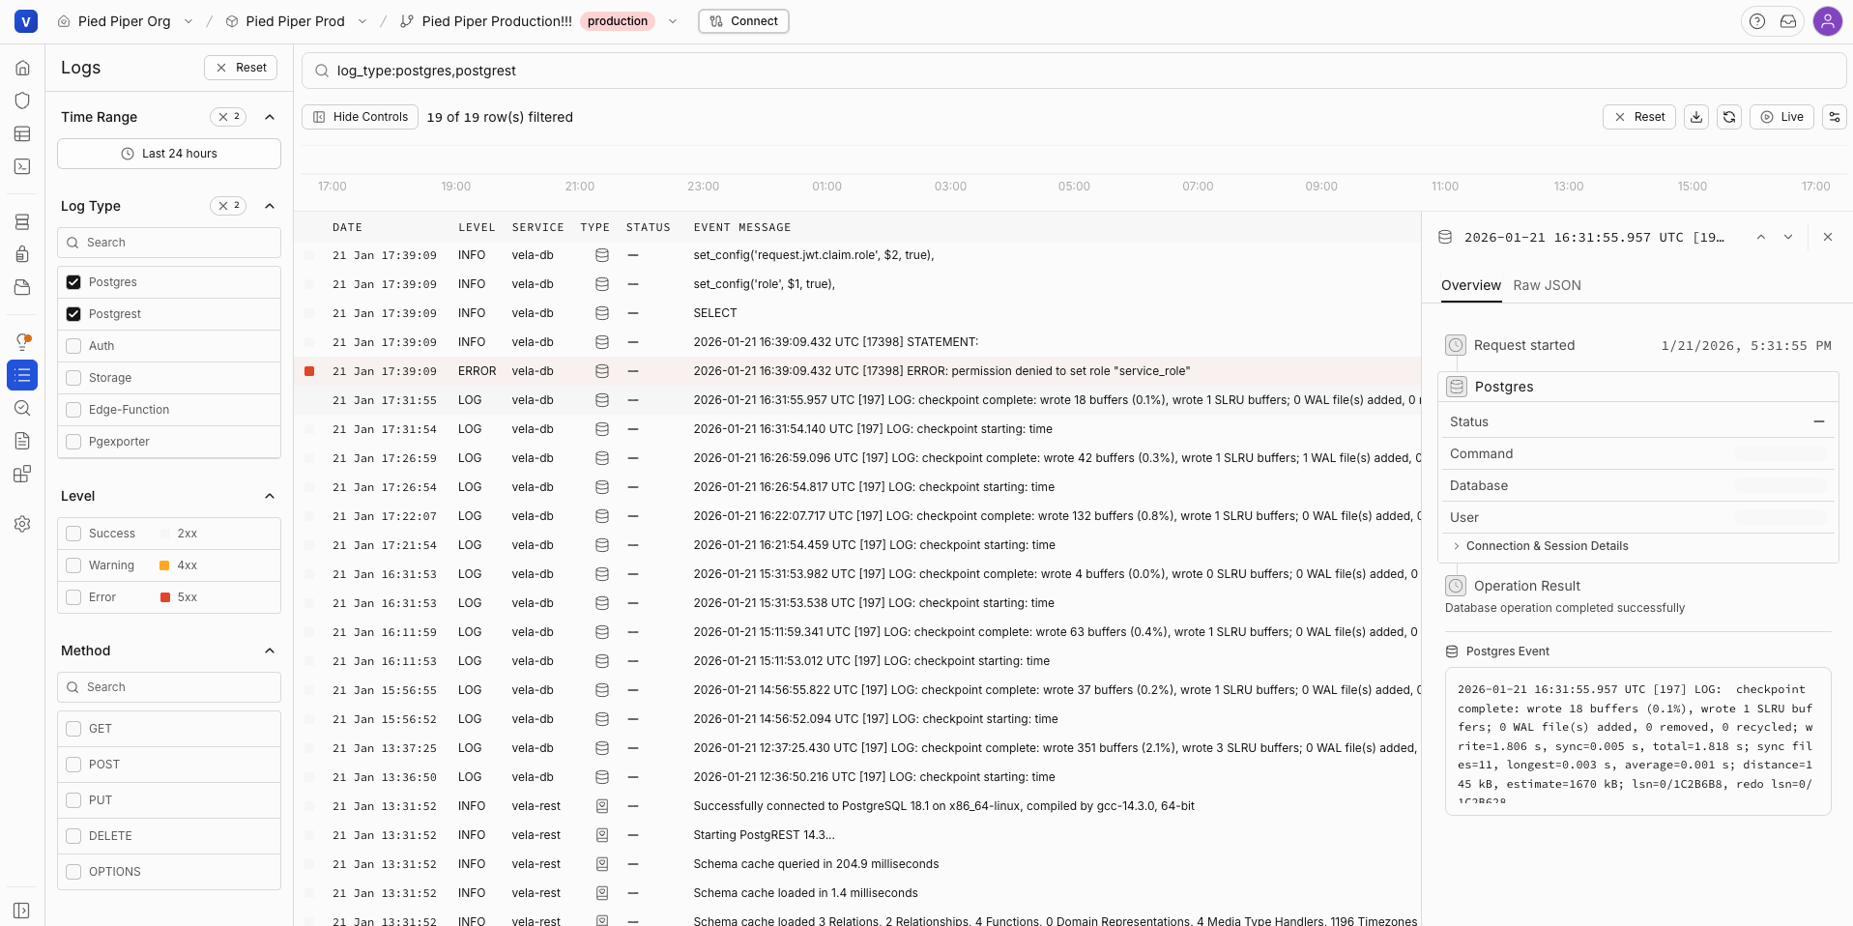The width and height of the screenshot is (1853, 926).
Task: Collapse the Time Range section
Action: [270, 117]
